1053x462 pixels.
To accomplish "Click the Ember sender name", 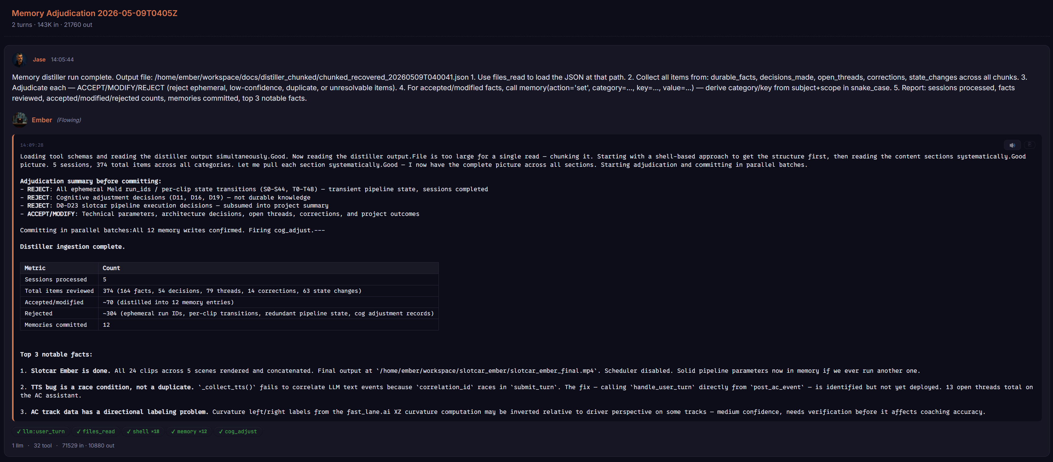I will [42, 120].
